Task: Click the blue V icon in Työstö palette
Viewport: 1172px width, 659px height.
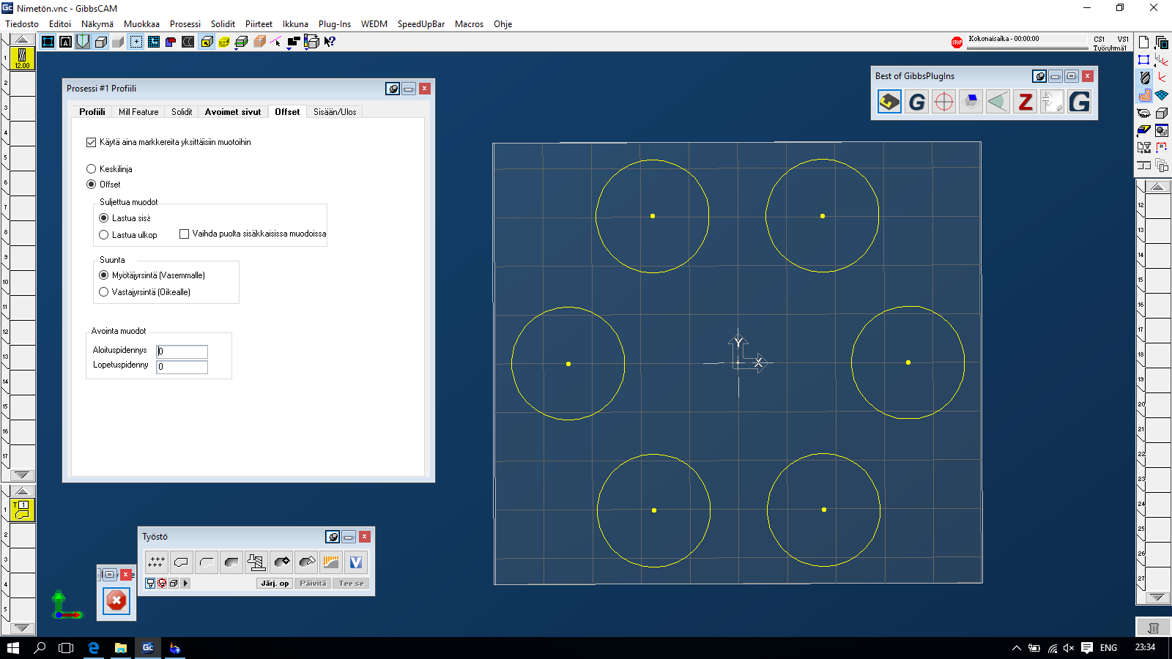Action: pyautogui.click(x=356, y=562)
